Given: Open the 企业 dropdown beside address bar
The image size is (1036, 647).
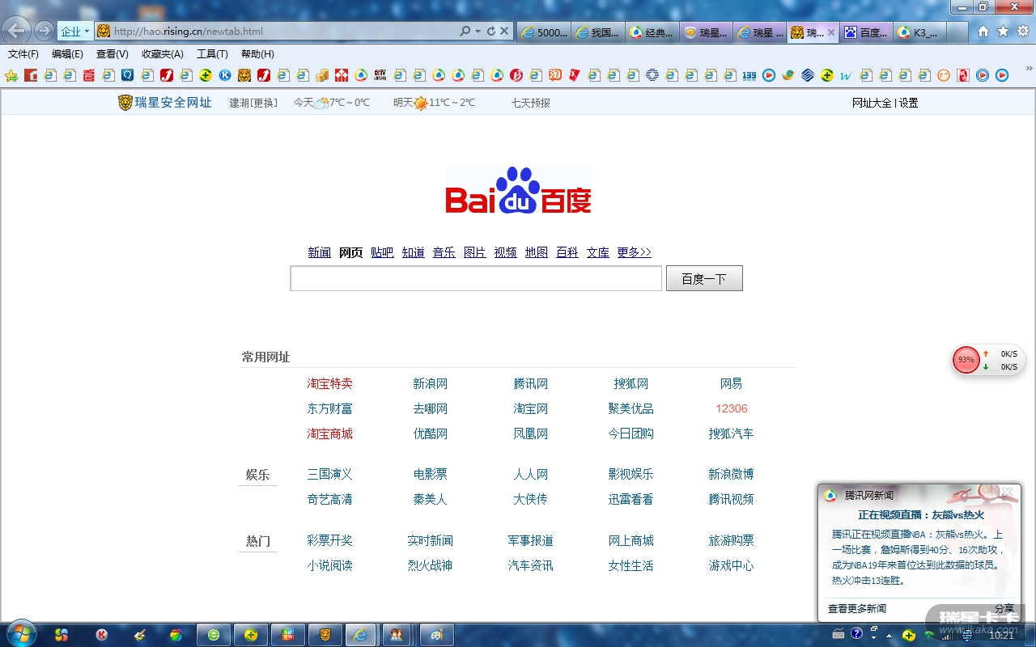Looking at the screenshot, I should (74, 32).
